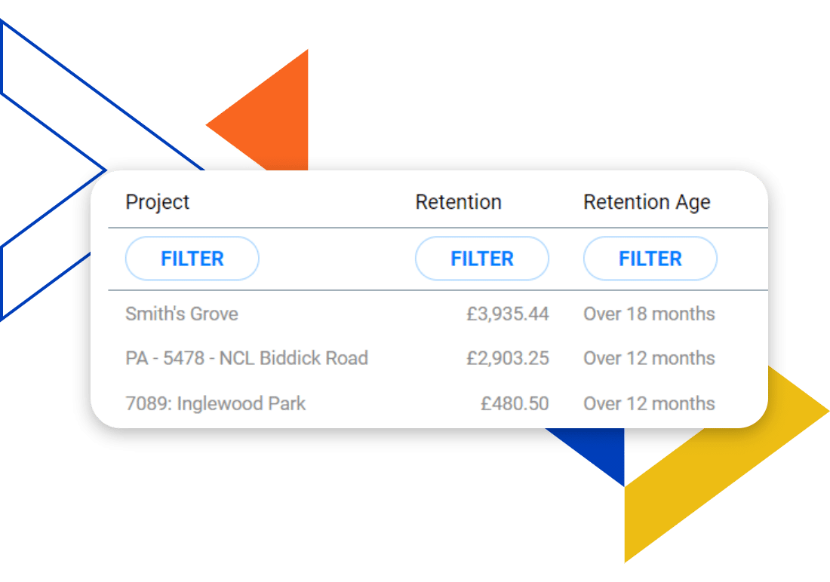This screenshot has height=582, width=830.
Task: Click Over 12 months for Inglewood Park
Action: tap(649, 403)
